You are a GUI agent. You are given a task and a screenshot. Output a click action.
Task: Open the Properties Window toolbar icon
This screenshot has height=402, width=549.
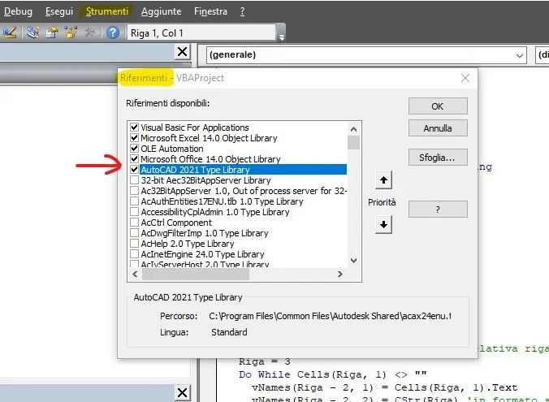(52, 33)
